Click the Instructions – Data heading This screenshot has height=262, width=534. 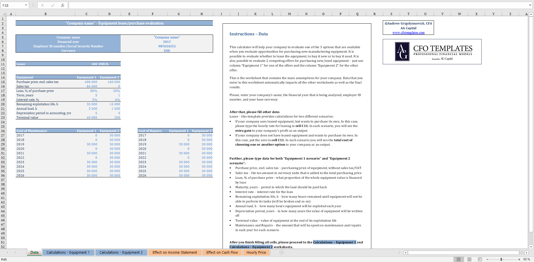(x=248, y=34)
